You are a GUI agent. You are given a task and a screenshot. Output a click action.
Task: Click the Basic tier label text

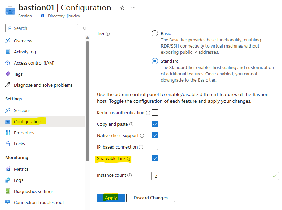(x=166, y=34)
